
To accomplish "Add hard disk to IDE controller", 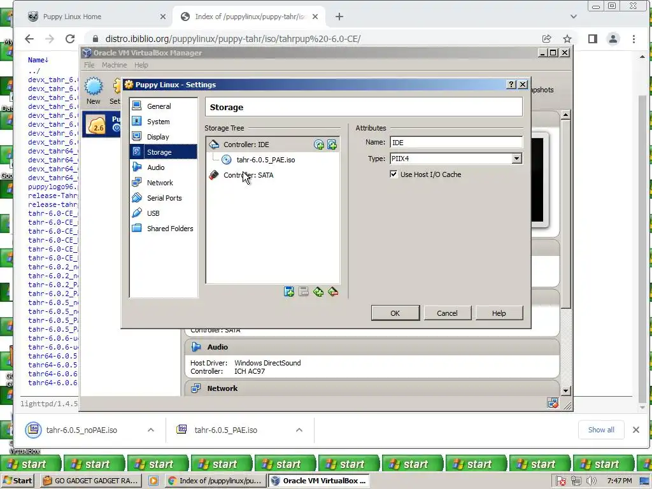I will click(x=332, y=145).
